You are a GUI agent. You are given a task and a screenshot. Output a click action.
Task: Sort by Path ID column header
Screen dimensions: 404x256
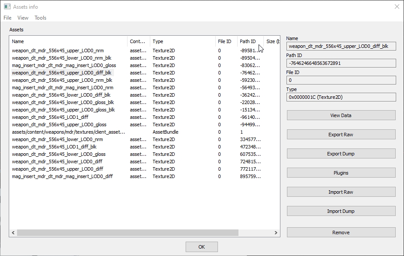248,41
